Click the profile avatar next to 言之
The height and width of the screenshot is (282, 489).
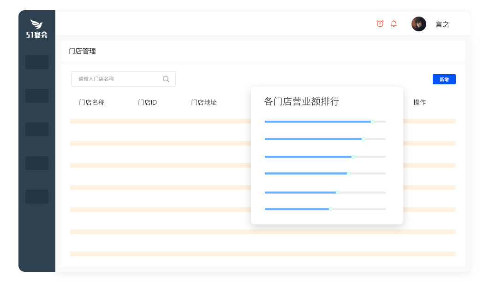[418, 23]
